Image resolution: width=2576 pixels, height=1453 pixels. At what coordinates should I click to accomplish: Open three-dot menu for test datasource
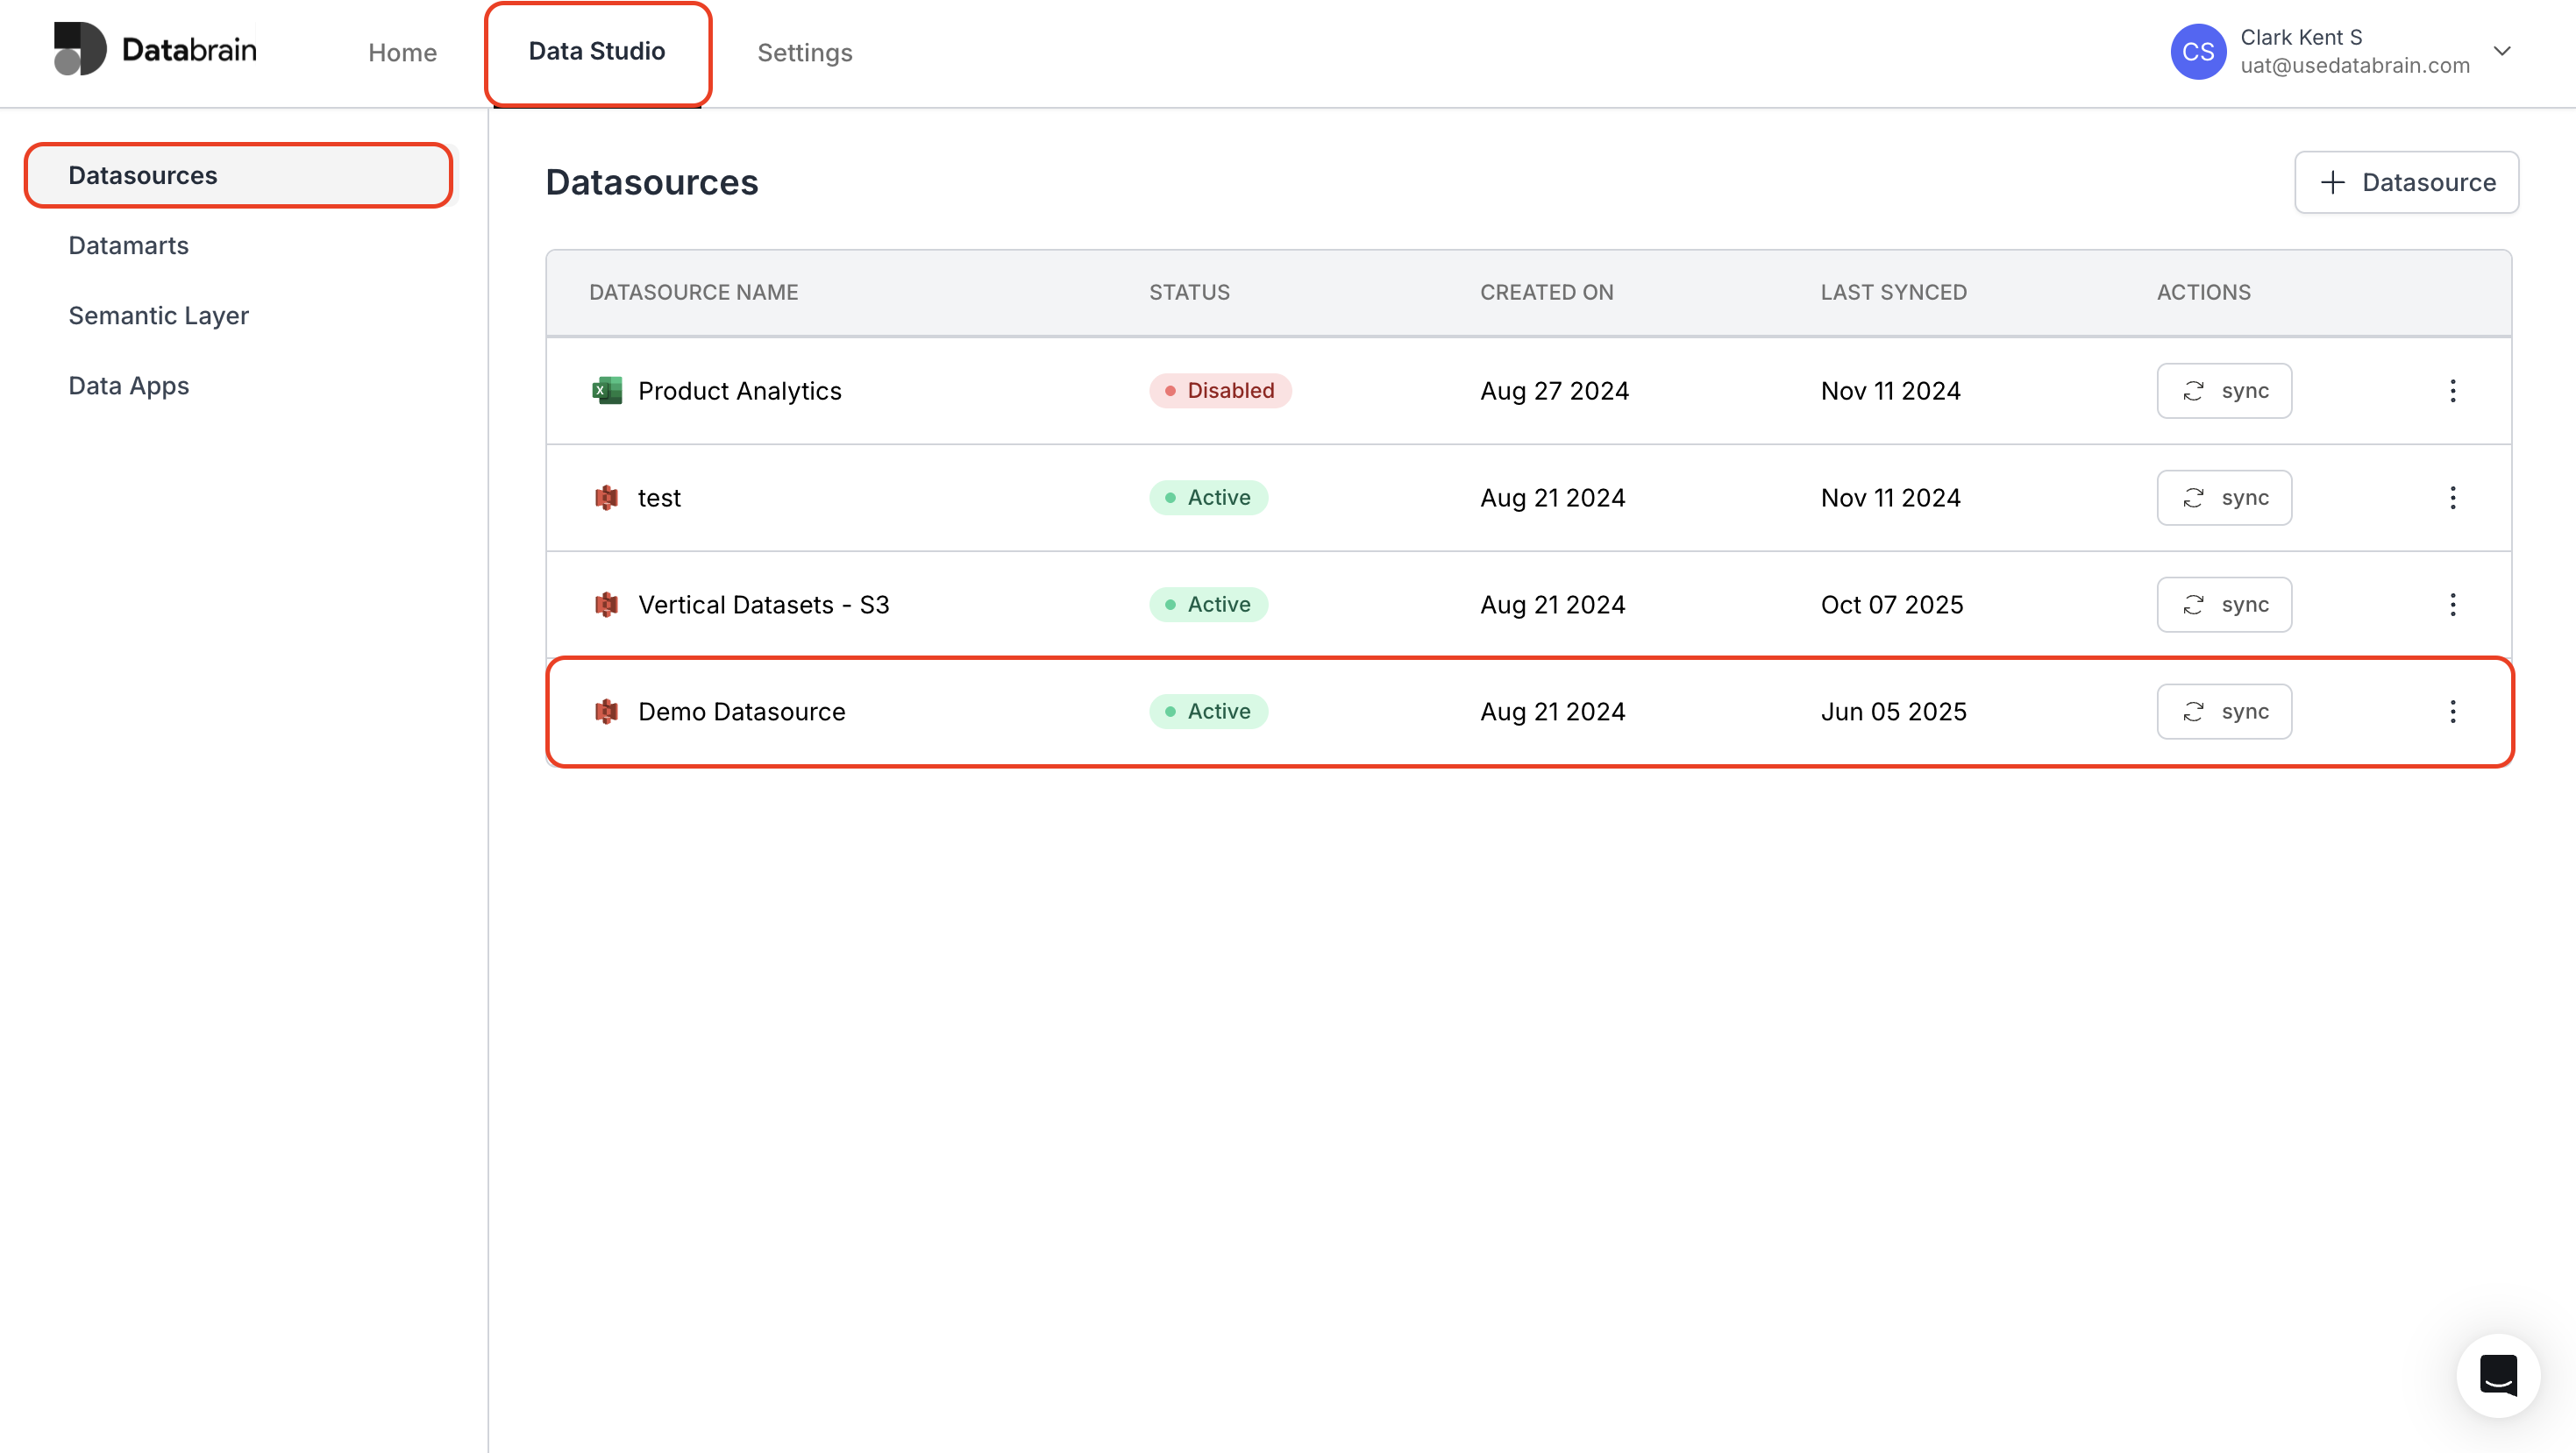(2452, 498)
